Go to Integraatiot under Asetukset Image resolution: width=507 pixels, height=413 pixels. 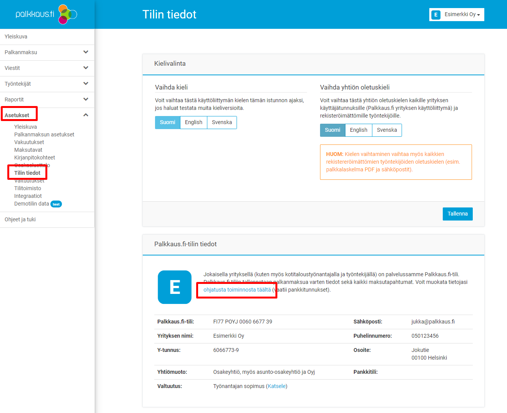[28, 196]
